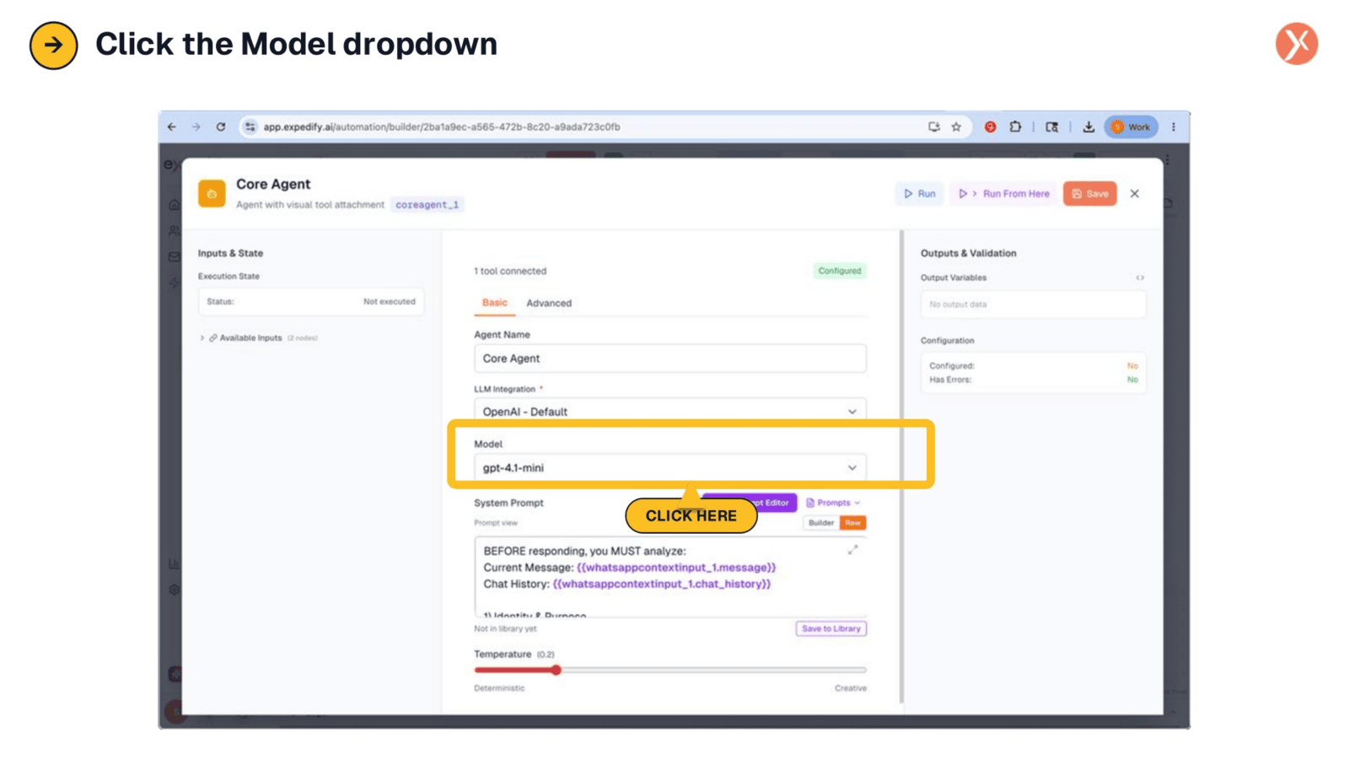Bookmark this page with the star icon
This screenshot has width=1349, height=759.
pos(956,126)
